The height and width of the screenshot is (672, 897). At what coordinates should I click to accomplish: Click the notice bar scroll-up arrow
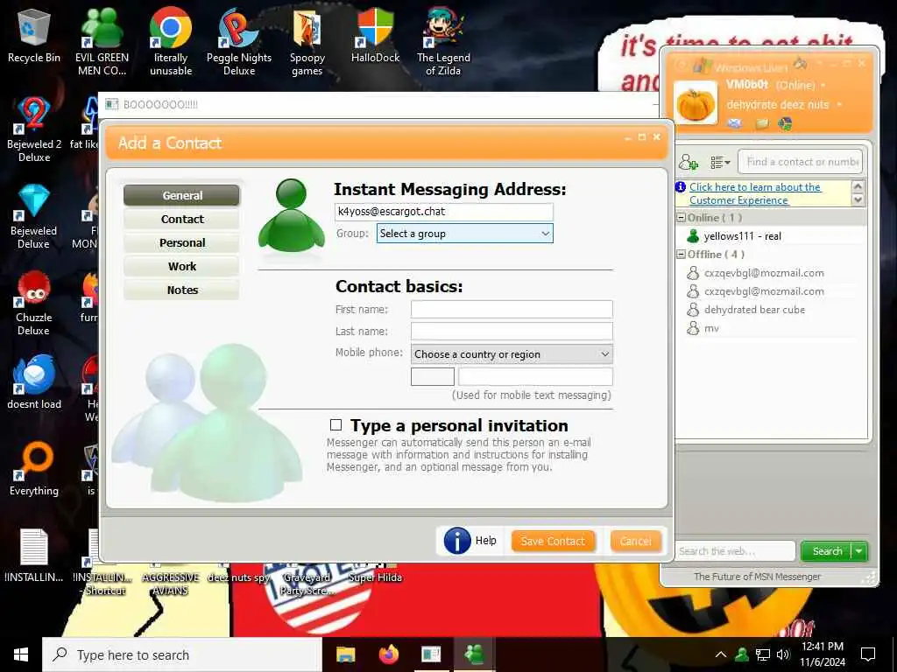point(858,186)
